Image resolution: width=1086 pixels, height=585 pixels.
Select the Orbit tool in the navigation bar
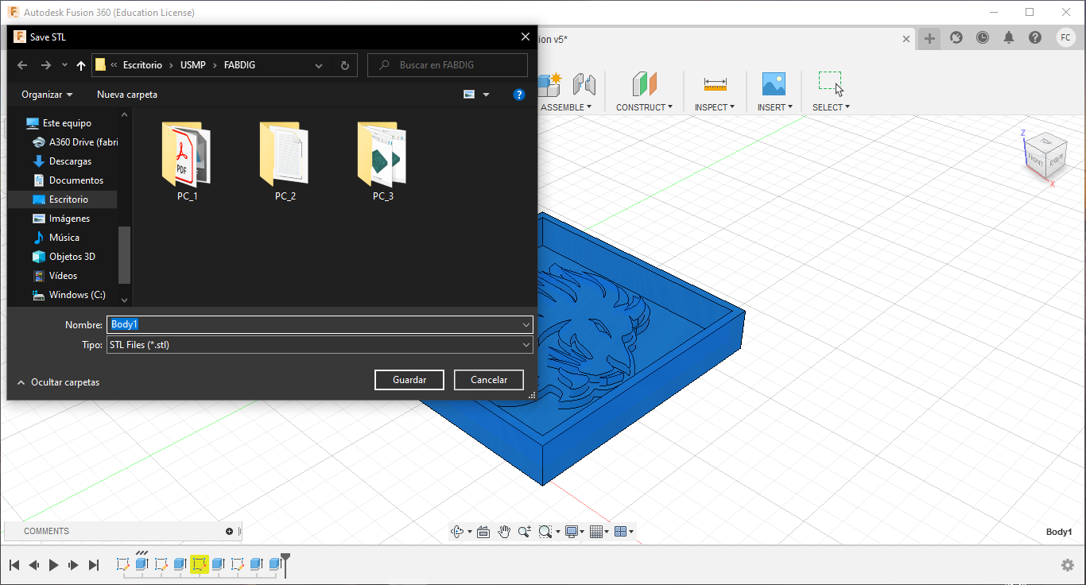[457, 532]
